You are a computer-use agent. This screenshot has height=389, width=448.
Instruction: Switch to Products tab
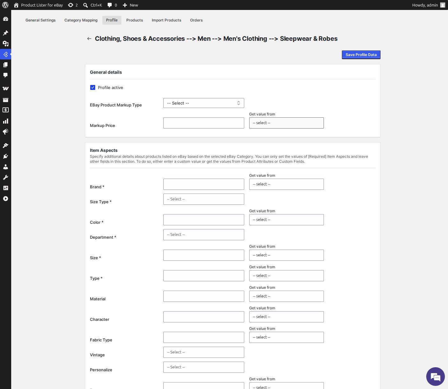[135, 20]
